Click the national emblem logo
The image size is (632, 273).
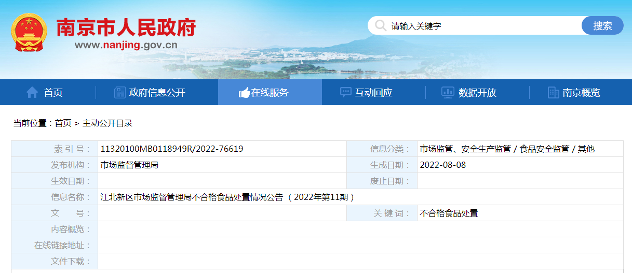click(x=29, y=33)
